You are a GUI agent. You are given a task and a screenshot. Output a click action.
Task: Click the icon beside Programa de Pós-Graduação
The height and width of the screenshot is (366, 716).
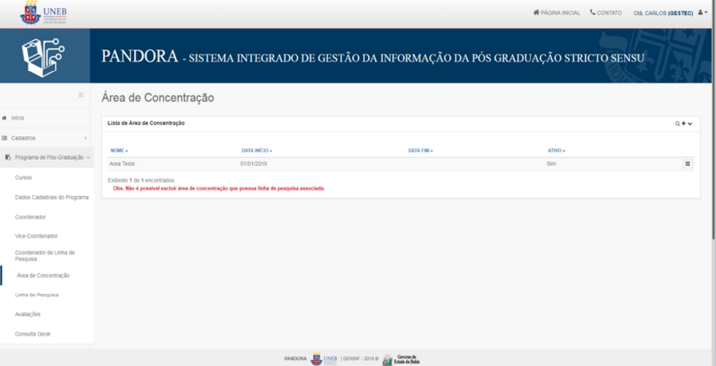pos(8,157)
